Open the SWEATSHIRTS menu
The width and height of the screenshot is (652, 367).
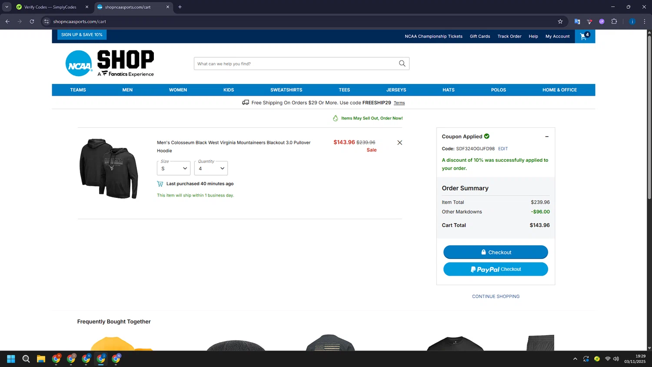click(x=286, y=90)
